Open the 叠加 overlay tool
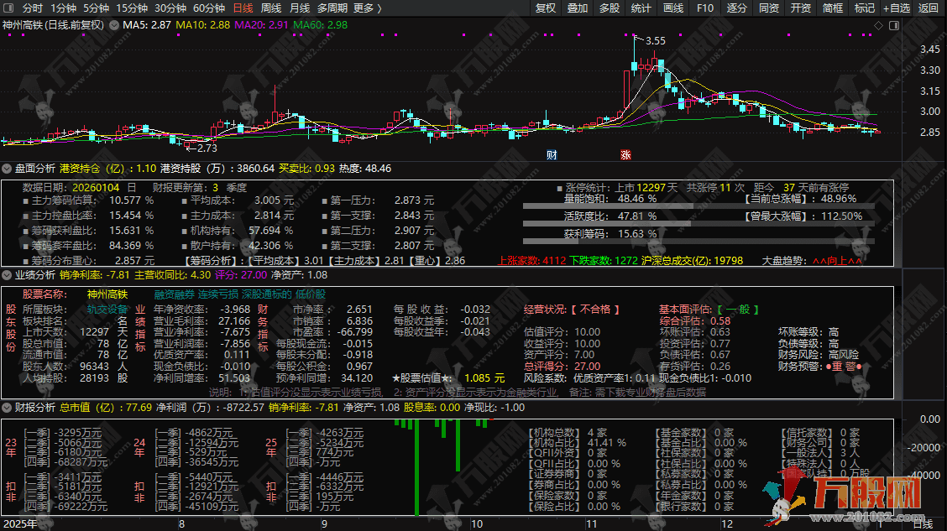Screen dimensions: 947x531 coord(578,8)
